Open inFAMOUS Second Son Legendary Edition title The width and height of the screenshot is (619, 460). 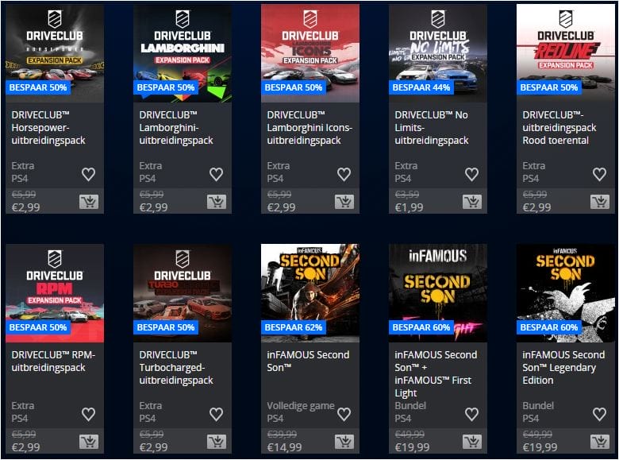[x=563, y=368]
